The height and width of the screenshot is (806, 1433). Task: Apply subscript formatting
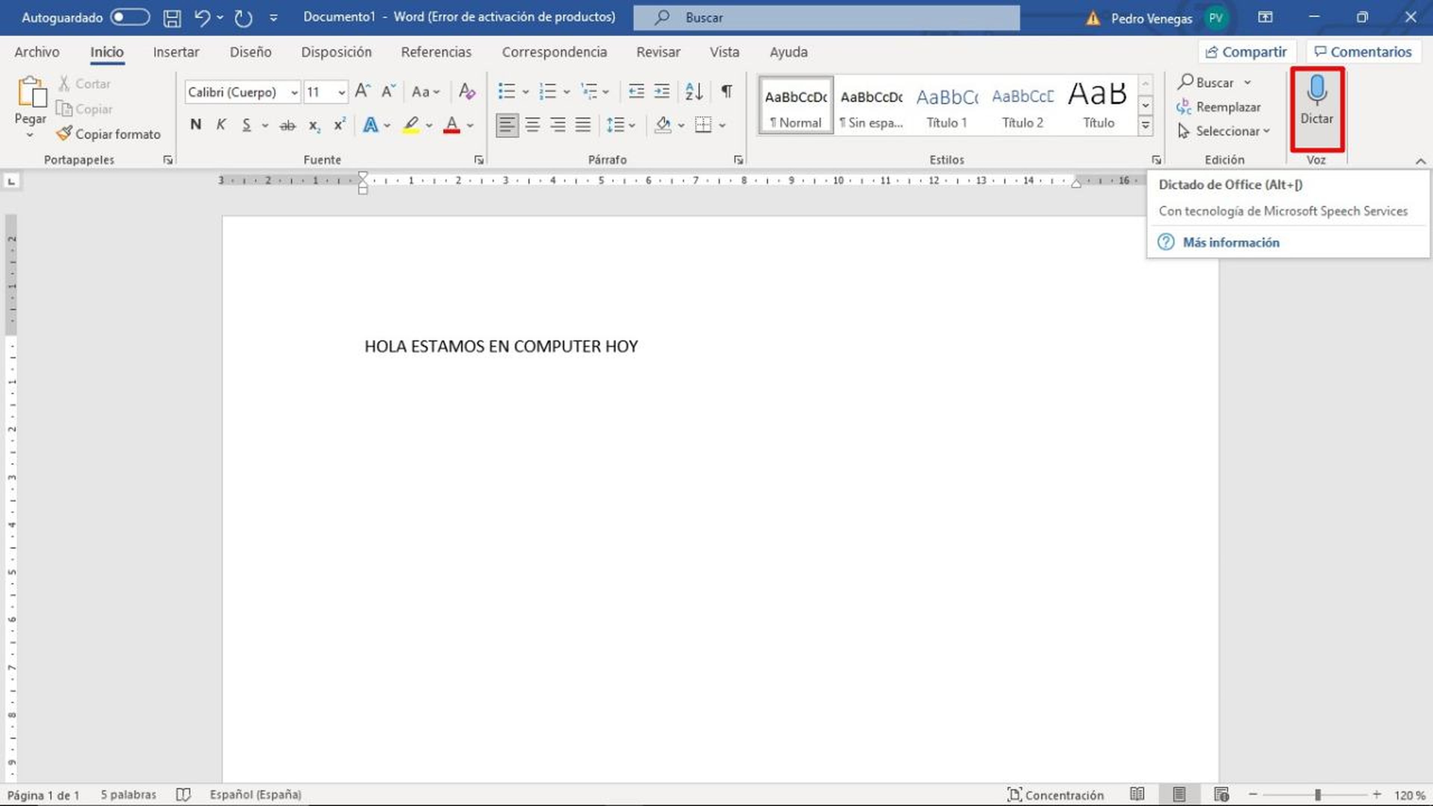coord(314,126)
